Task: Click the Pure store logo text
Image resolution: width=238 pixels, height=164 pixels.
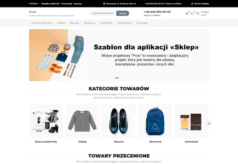Action: [33, 12]
